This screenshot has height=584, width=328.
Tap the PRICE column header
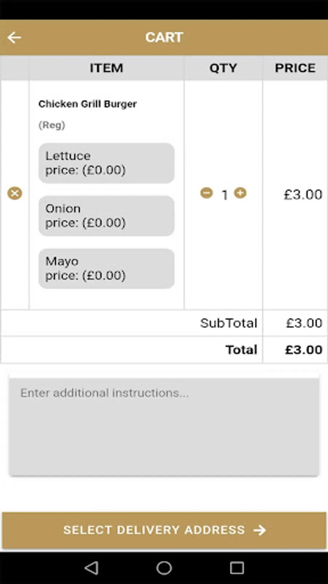(x=295, y=68)
